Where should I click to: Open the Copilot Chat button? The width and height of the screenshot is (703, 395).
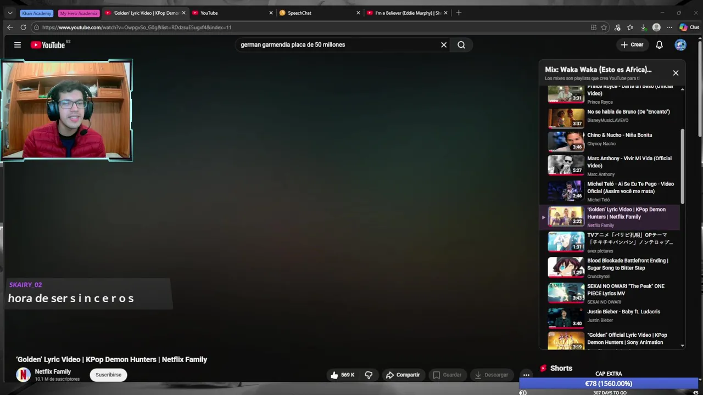[x=689, y=27]
